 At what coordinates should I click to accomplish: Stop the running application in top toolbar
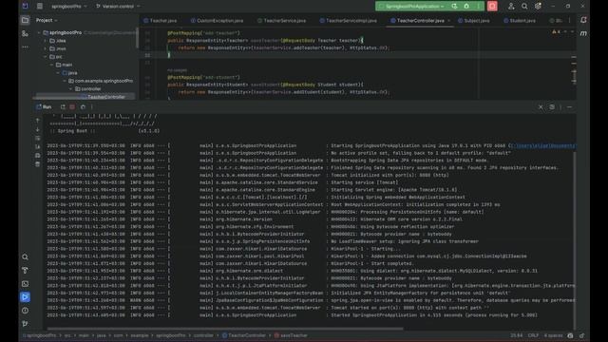[x=492, y=7]
